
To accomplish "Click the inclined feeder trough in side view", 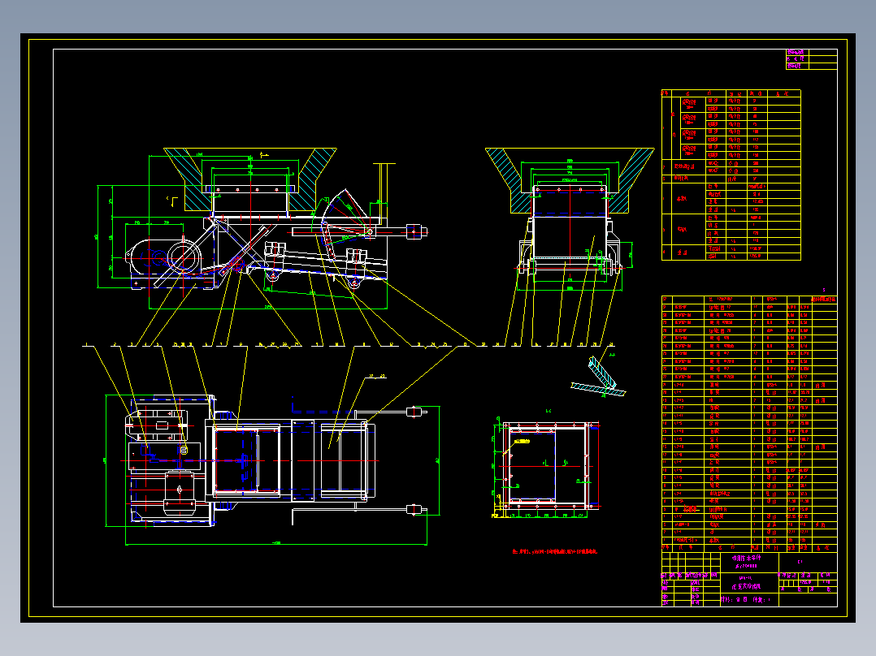I will tap(319, 264).
